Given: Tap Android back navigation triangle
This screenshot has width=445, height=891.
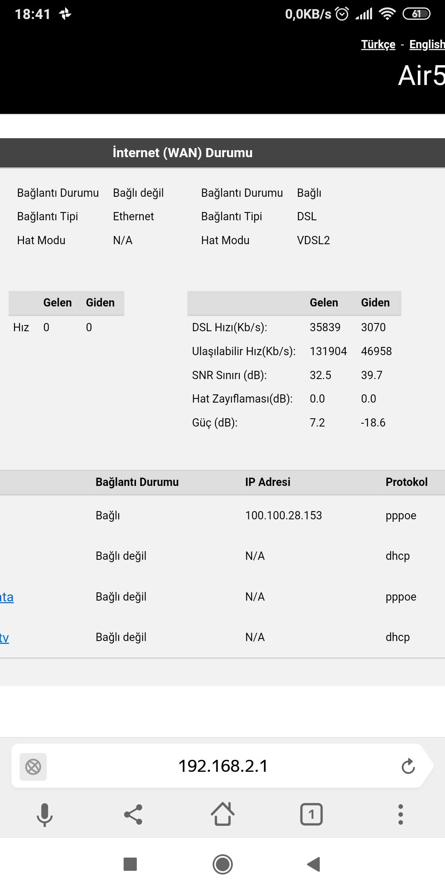Looking at the screenshot, I should (314, 864).
